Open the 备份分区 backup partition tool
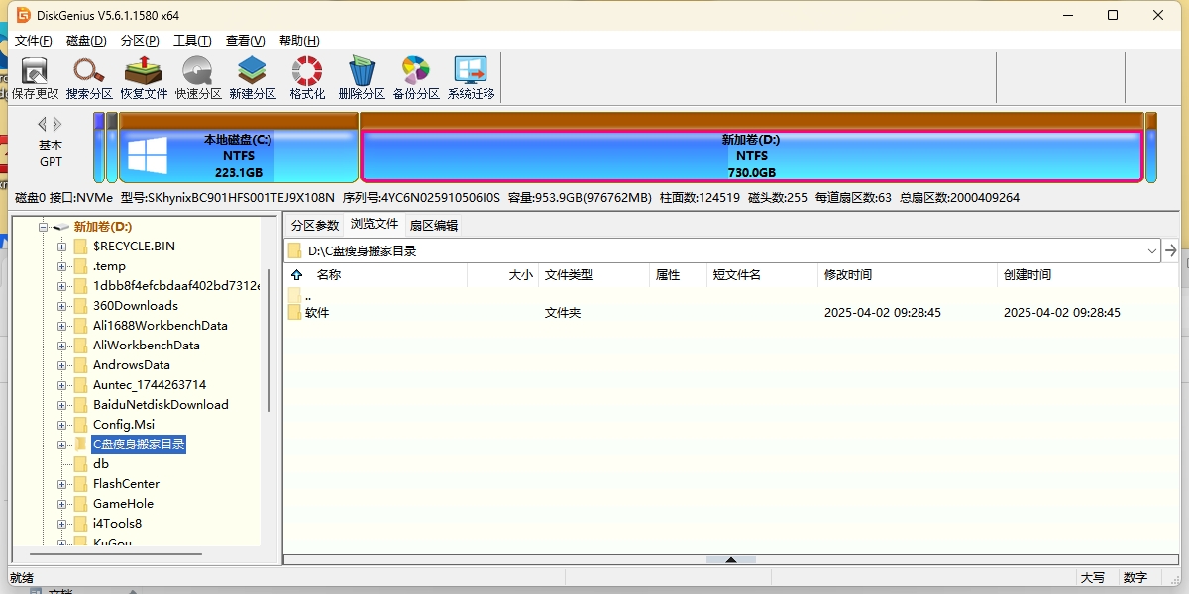 click(x=416, y=77)
